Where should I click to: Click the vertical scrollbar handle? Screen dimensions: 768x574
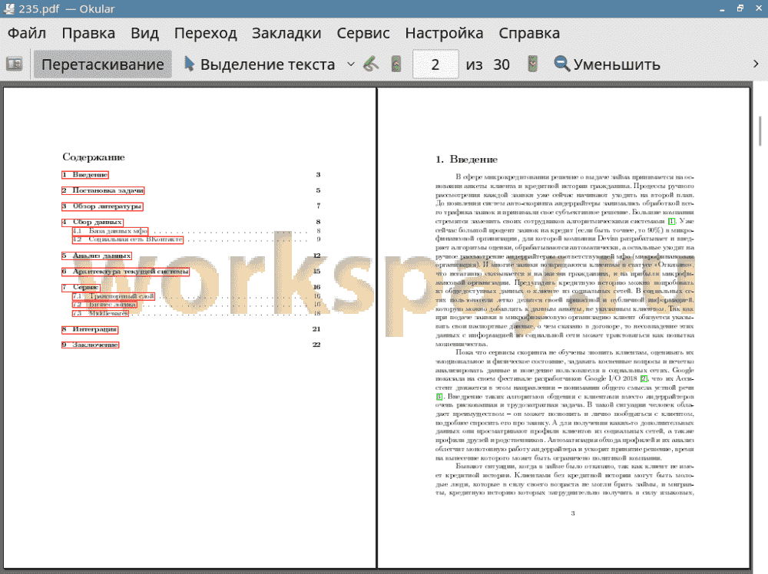click(760, 131)
